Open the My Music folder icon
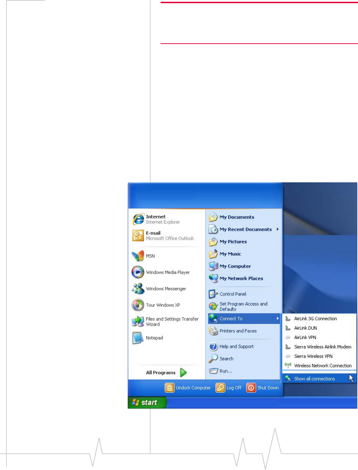The height and width of the screenshot is (470, 358). coord(213,254)
